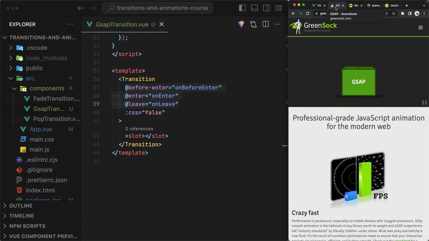
Task: Open editor more actions ellipsis
Action: pyautogui.click(x=278, y=24)
